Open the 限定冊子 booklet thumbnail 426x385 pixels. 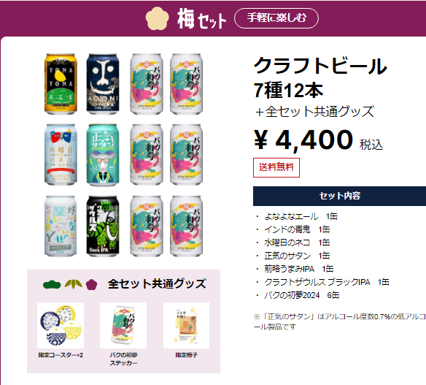[x=187, y=325]
